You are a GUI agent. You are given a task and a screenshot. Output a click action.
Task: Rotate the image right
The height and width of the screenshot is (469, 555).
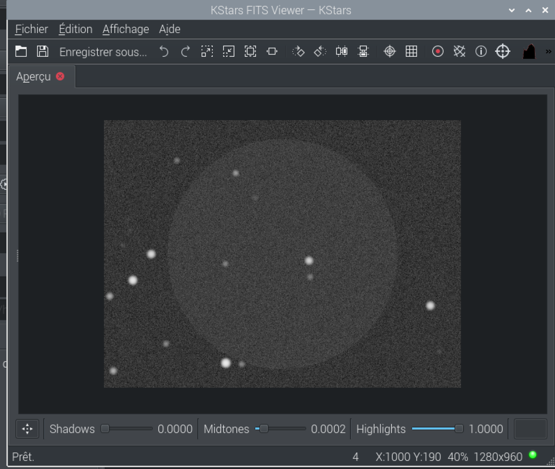(x=298, y=51)
